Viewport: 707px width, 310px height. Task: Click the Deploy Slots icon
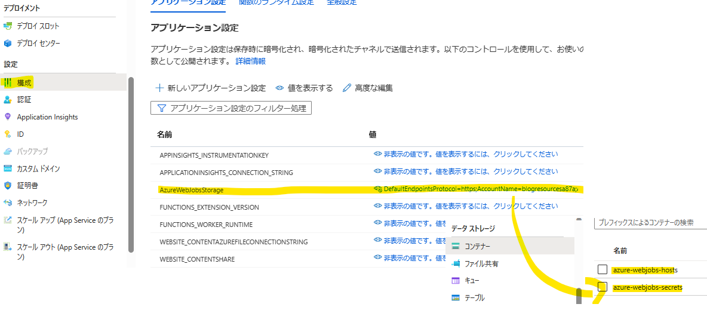coord(7,26)
